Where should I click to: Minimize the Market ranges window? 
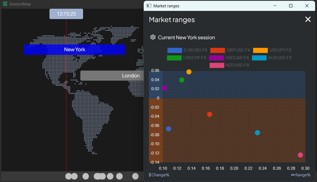pos(275,6)
